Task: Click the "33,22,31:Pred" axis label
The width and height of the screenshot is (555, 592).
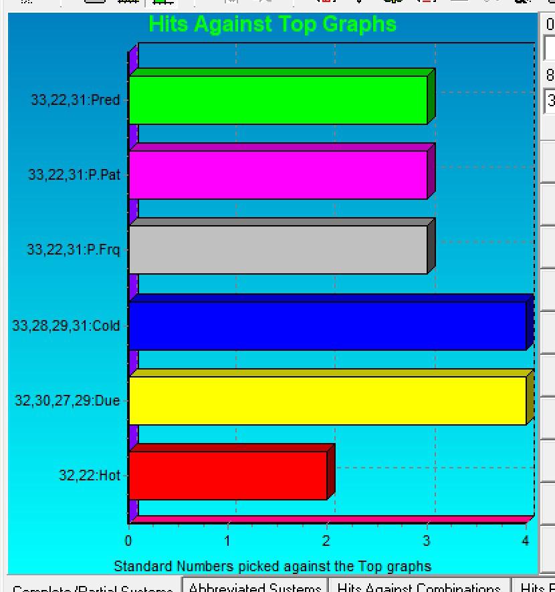Action: pyautogui.click(x=75, y=100)
